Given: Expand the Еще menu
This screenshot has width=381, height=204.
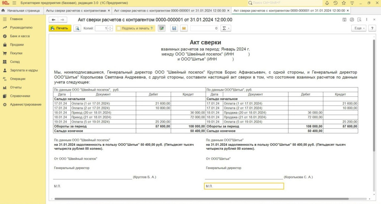Looking at the screenshot, I should coord(359,28).
